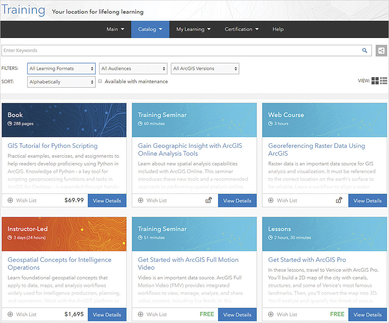The width and height of the screenshot is (389, 323).
Task: Expand the Certification navigation menu
Action: pos(242,29)
